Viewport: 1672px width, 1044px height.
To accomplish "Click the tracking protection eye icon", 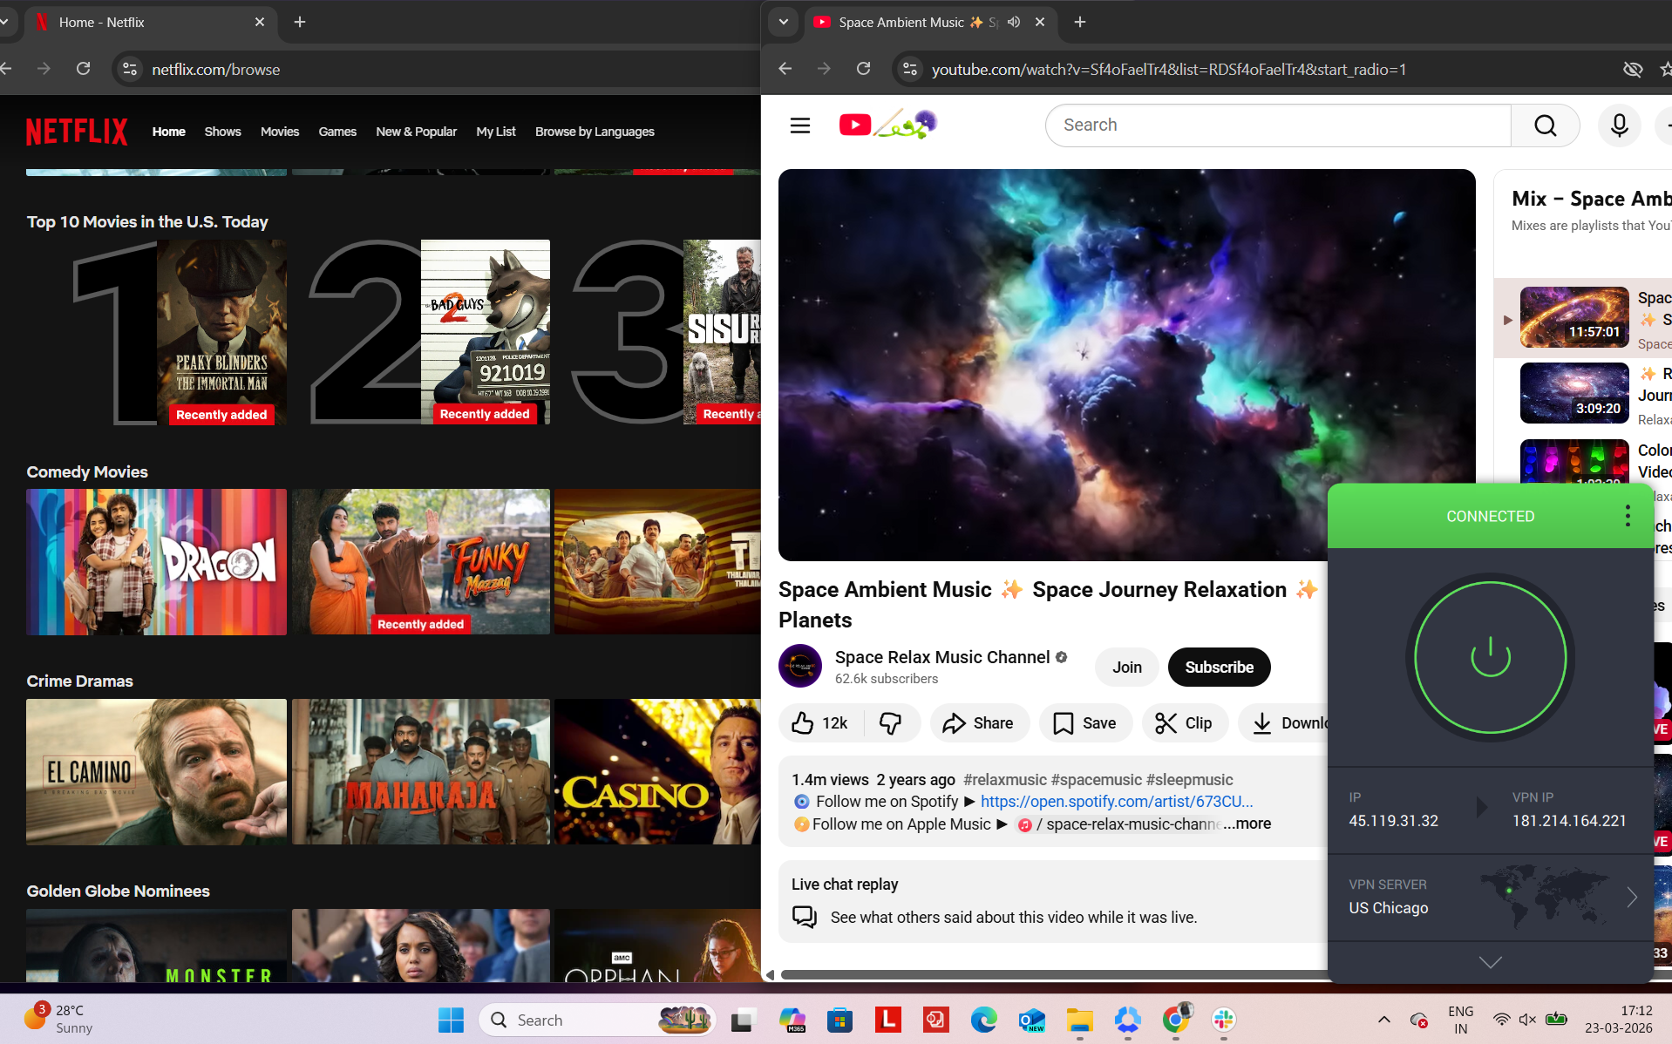I will tap(1632, 69).
